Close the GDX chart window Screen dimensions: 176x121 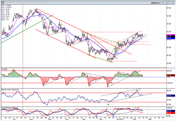click(x=173, y=3)
